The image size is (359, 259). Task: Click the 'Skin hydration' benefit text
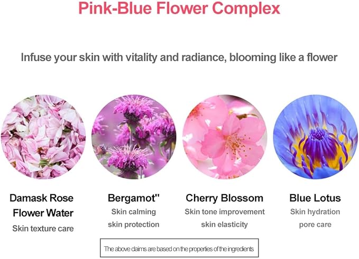[x=315, y=212]
